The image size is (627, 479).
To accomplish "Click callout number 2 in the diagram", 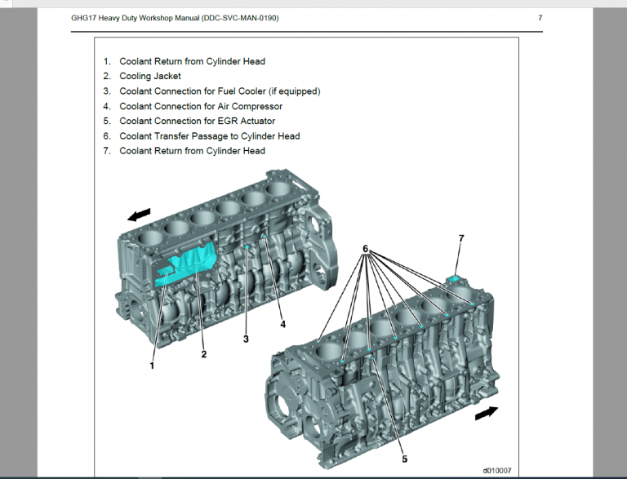I will 204,354.
